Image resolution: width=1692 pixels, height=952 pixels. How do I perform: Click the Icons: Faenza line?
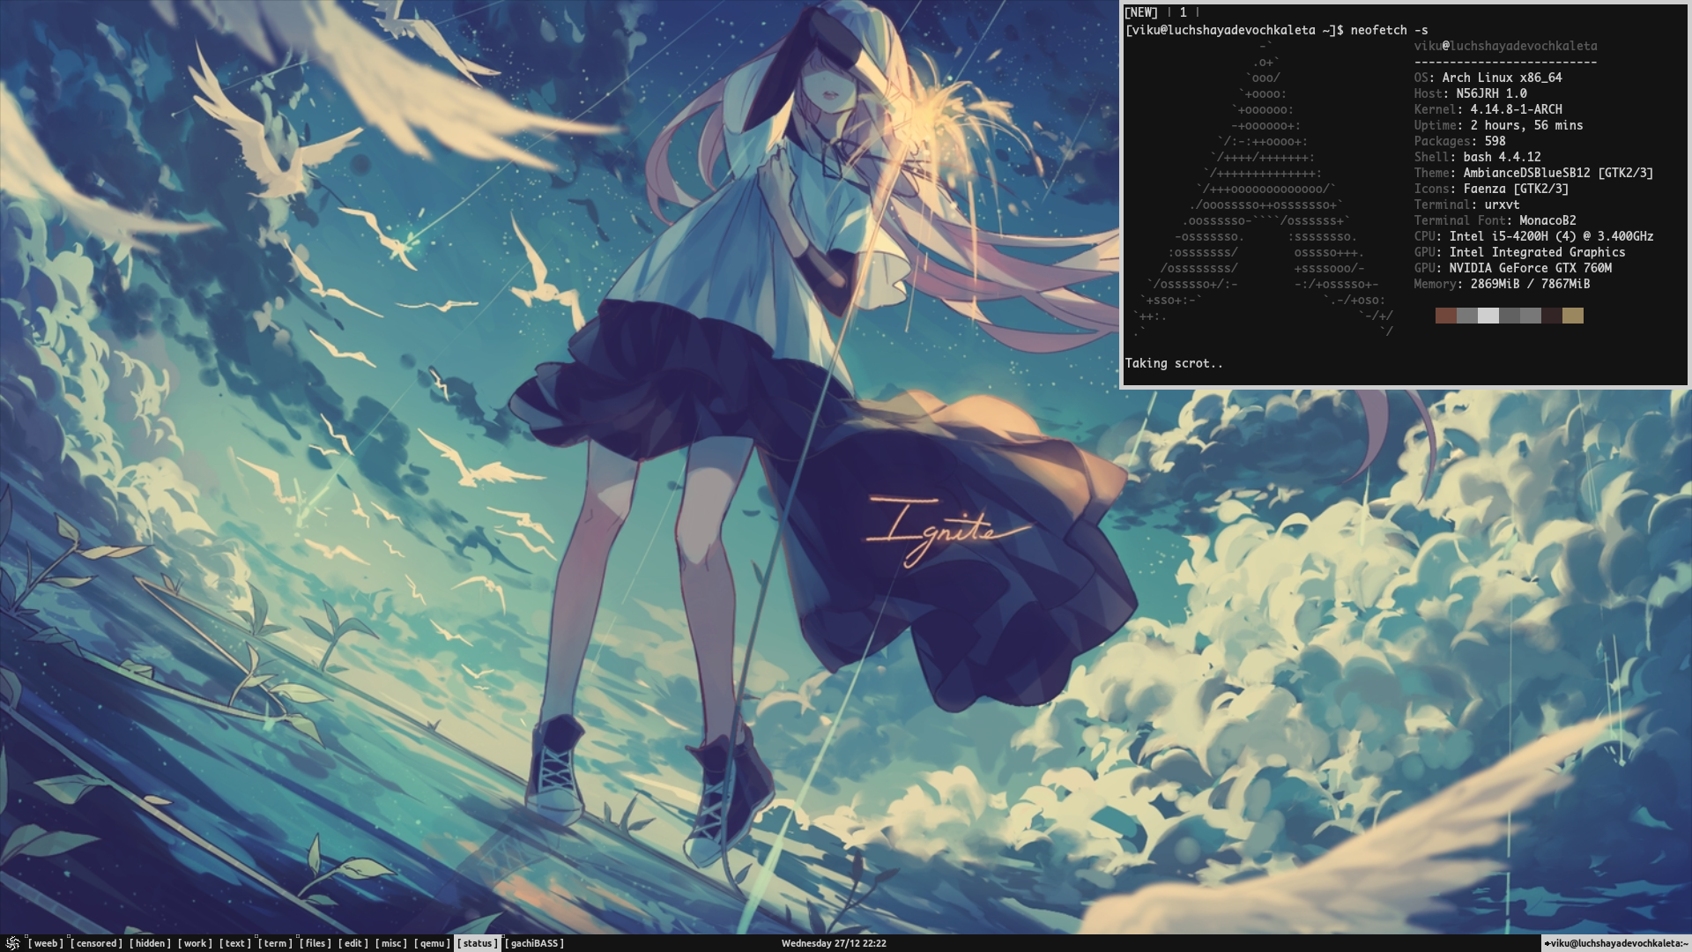click(x=1491, y=189)
